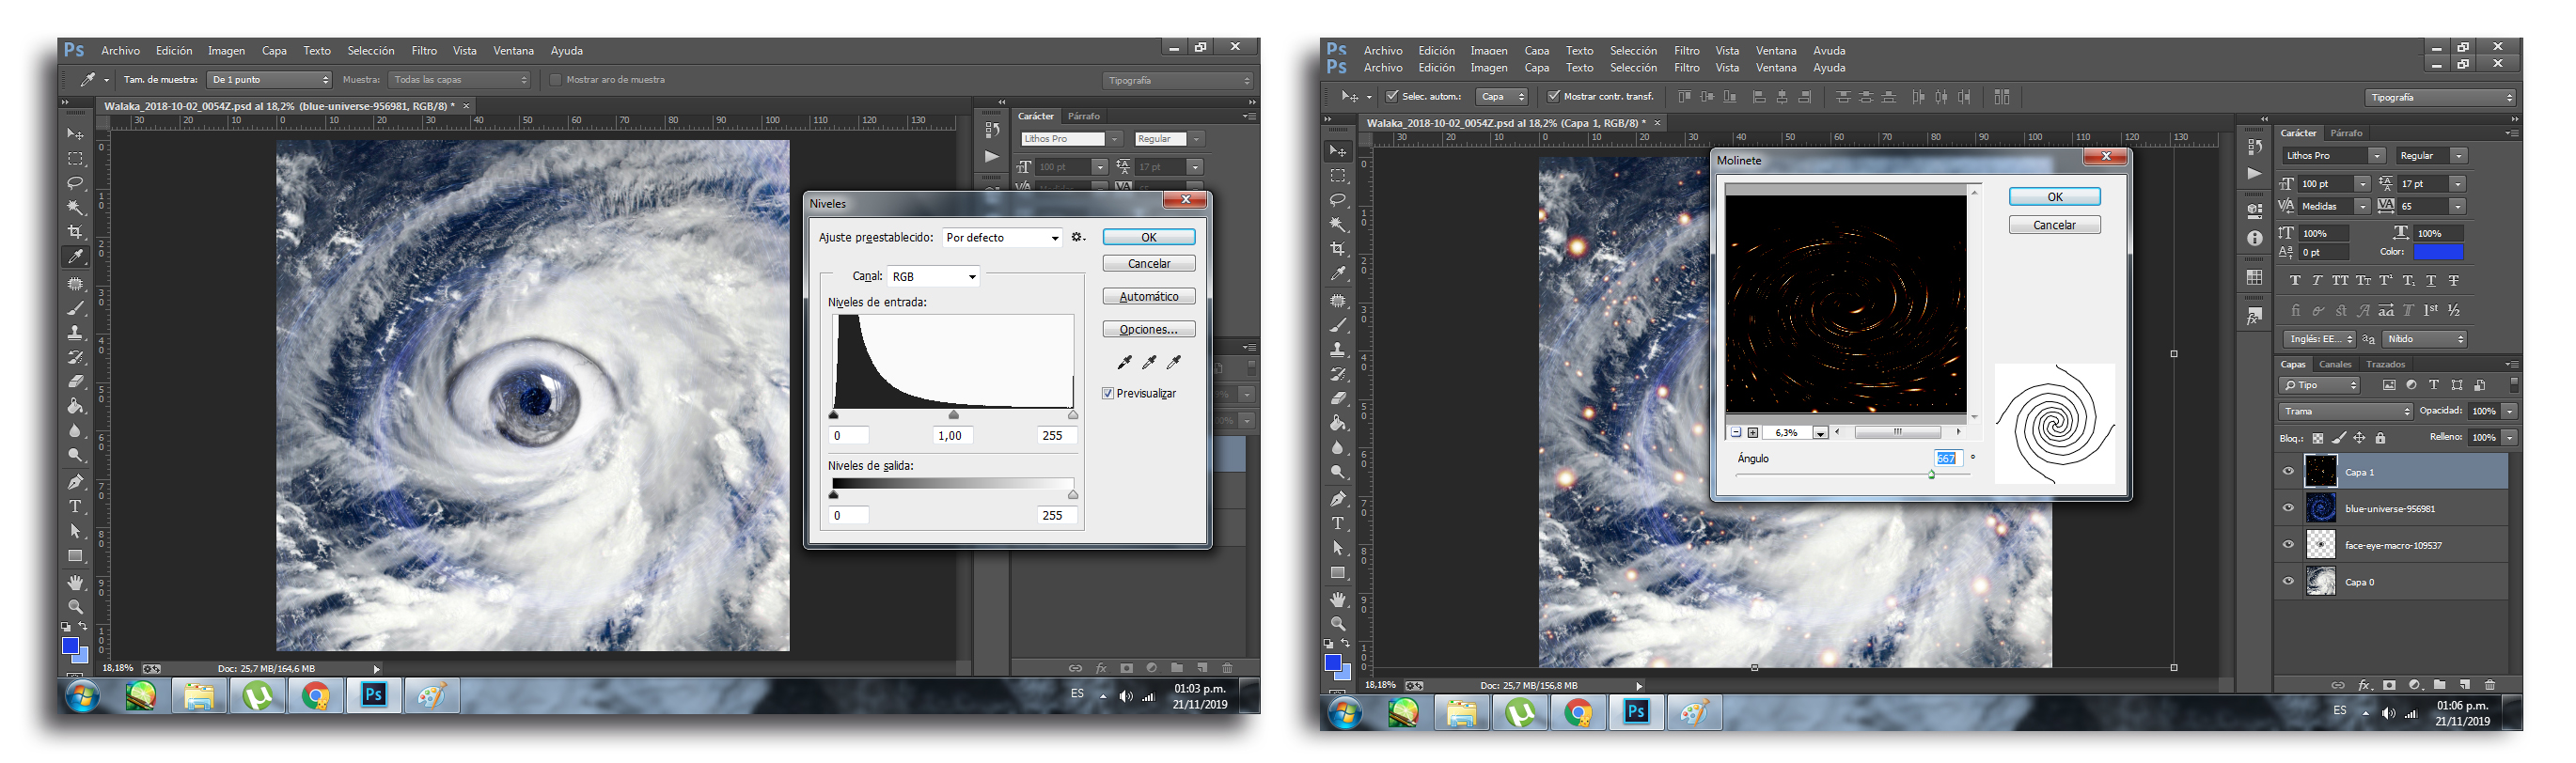The image size is (2576, 763).
Task: Select the Crop tool in the left window
Action: pos(75,232)
